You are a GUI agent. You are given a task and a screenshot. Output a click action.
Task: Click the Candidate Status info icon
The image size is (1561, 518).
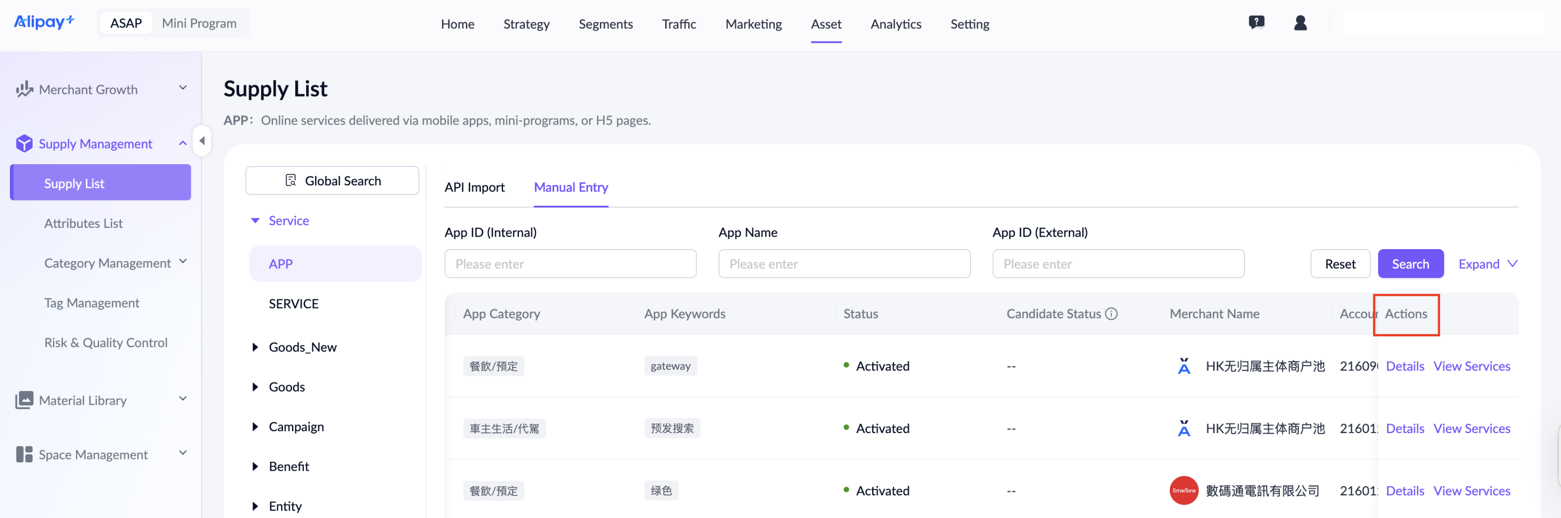tap(1111, 313)
